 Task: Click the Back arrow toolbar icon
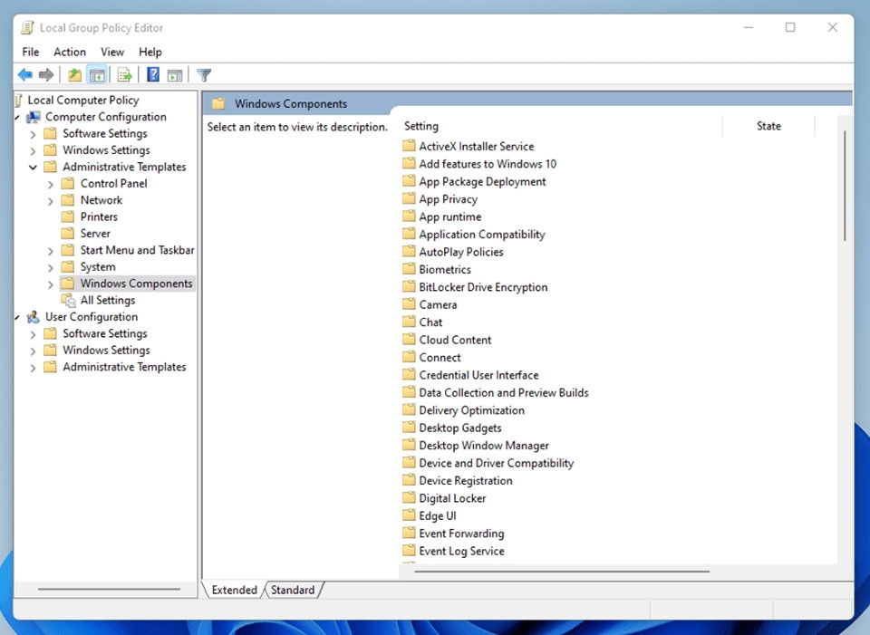(x=25, y=74)
